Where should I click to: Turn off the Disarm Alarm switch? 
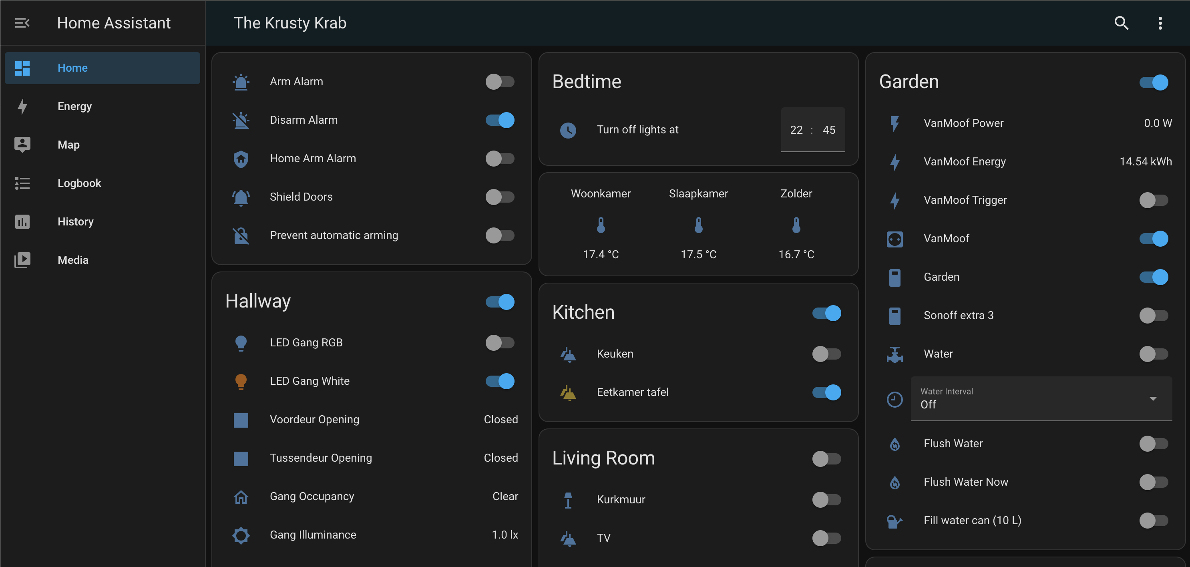pyautogui.click(x=499, y=120)
